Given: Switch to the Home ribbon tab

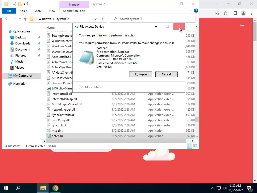Looking at the screenshot, I should [23, 11].
